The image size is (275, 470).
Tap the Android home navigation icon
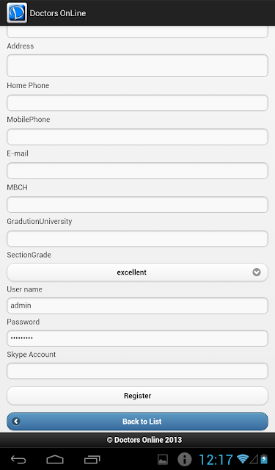(x=55, y=459)
